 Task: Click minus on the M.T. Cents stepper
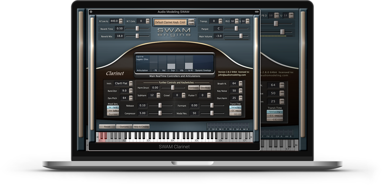coord(147,22)
